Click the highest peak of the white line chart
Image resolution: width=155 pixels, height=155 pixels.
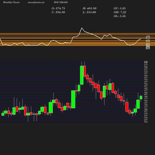pyautogui.click(x=82, y=28)
